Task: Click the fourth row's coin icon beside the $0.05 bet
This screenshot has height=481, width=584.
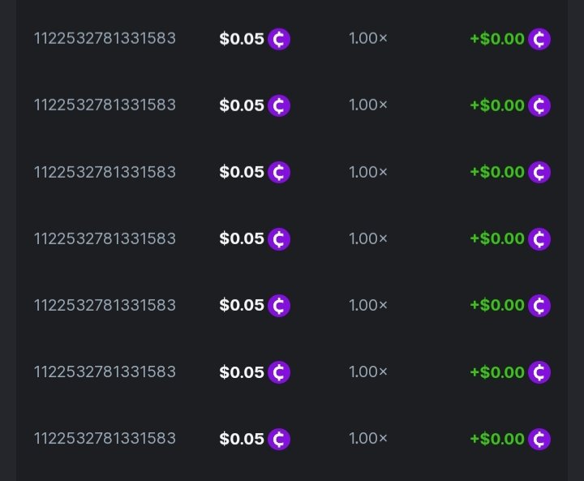Action: pos(279,239)
